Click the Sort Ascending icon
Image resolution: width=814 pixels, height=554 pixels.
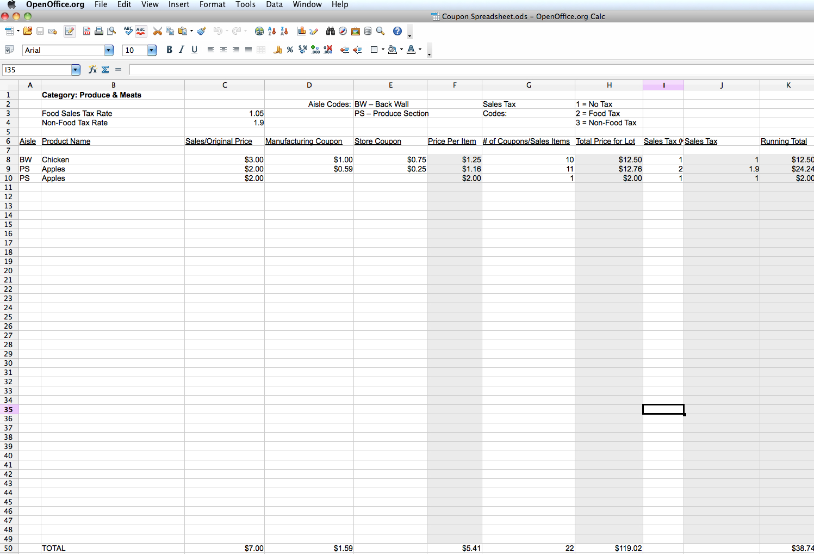(272, 31)
